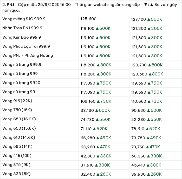This screenshot has width=182, height=179.
Task: Select the Vàng Phúc Lộc Tài 999.9 row
Action: (91, 47)
